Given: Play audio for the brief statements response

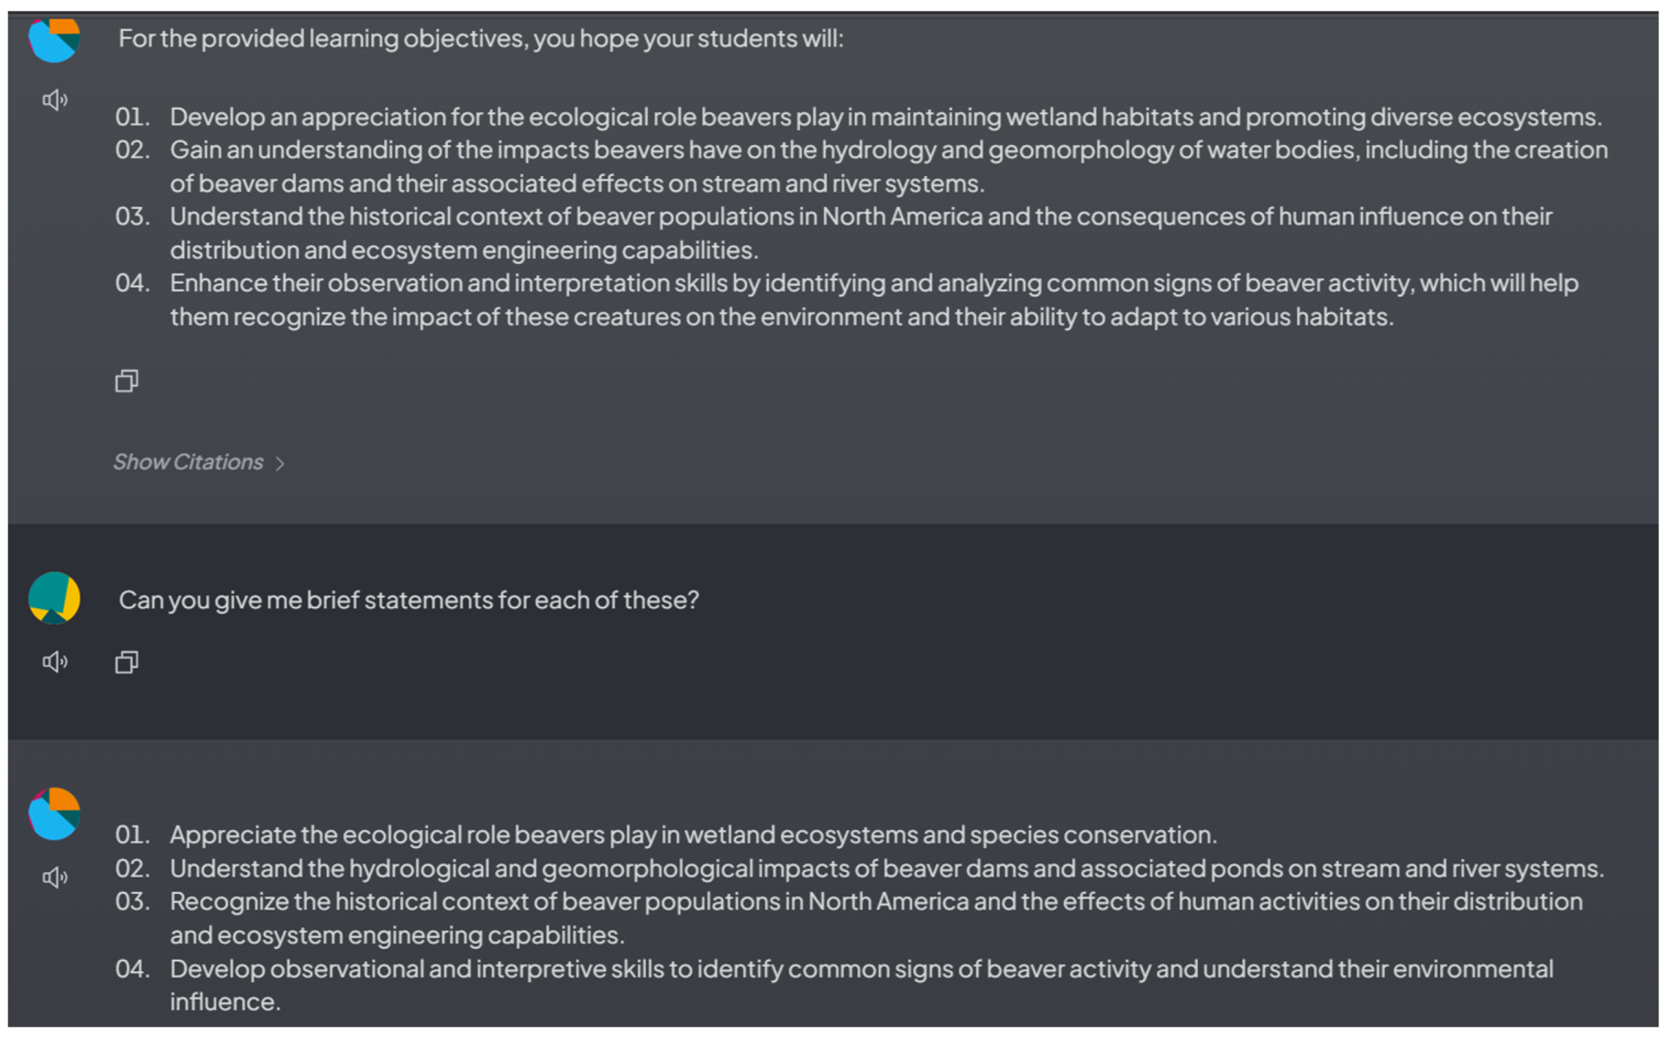Looking at the screenshot, I should click(55, 878).
